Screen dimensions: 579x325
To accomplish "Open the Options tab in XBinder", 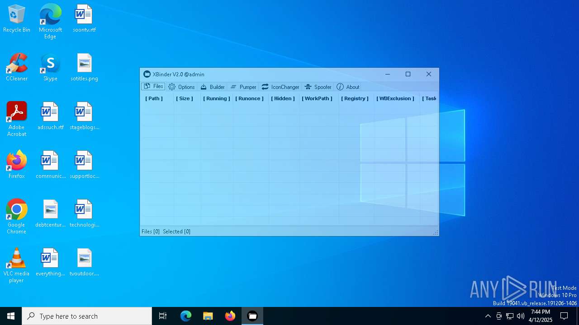I will pos(181,87).
